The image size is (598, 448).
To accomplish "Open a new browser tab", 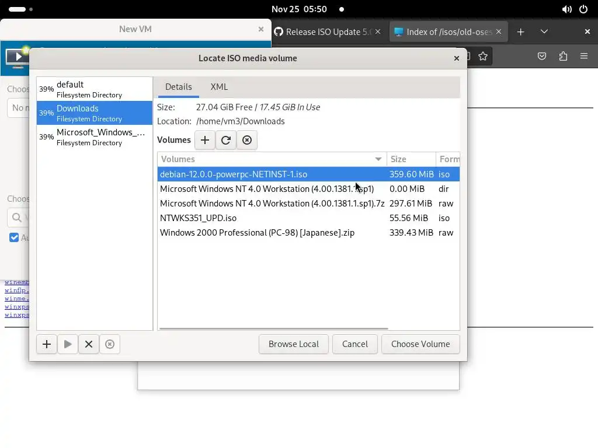I will pos(520,32).
